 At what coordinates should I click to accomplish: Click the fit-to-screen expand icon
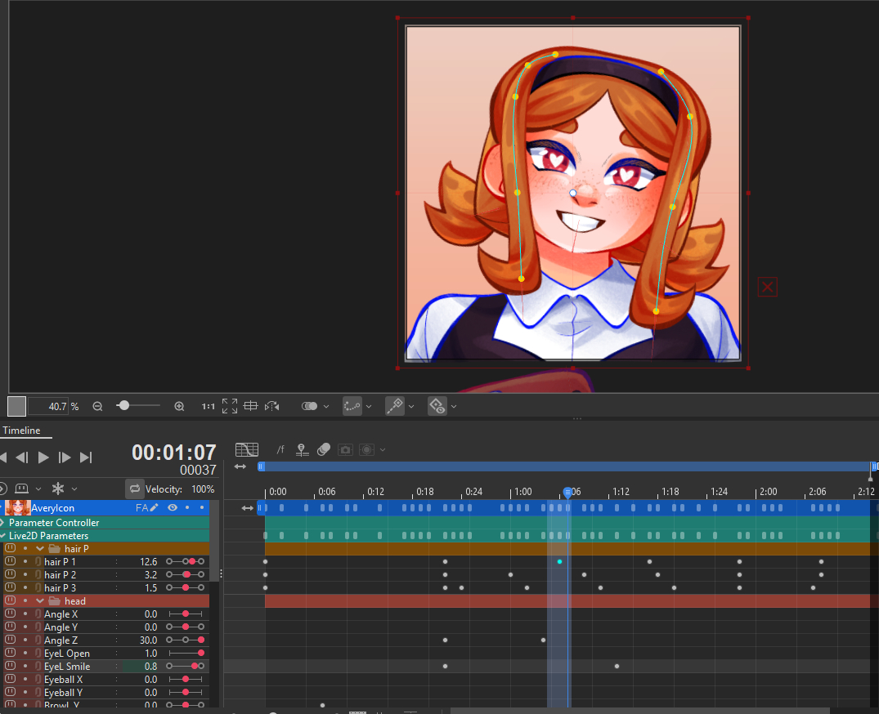[x=230, y=406]
